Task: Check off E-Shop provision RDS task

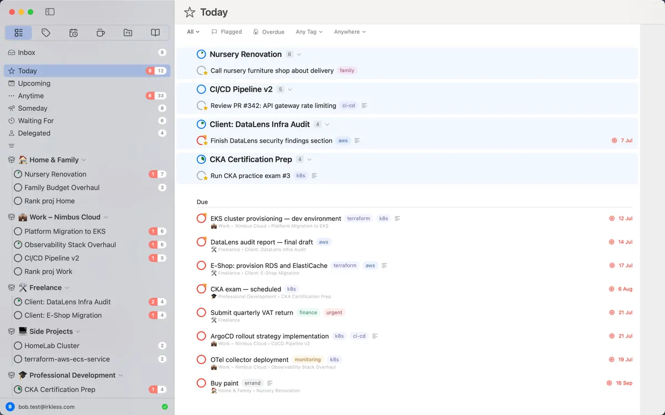Action: (x=202, y=266)
